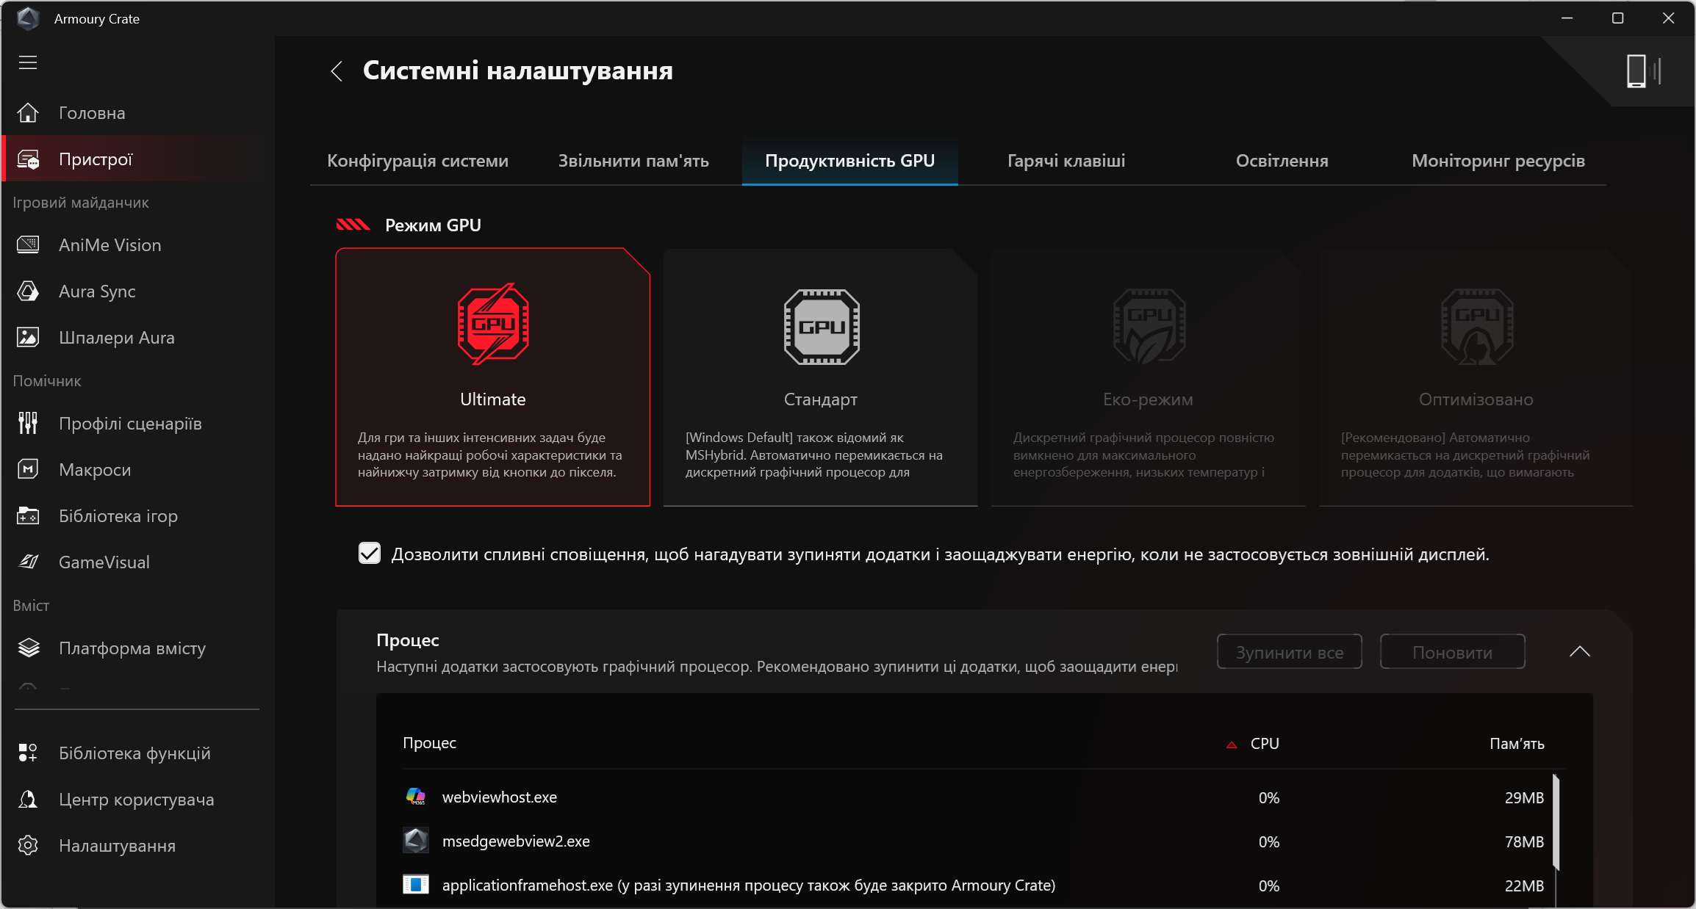
Task: Open AniMe Vision icon in sidebar
Action: point(28,245)
